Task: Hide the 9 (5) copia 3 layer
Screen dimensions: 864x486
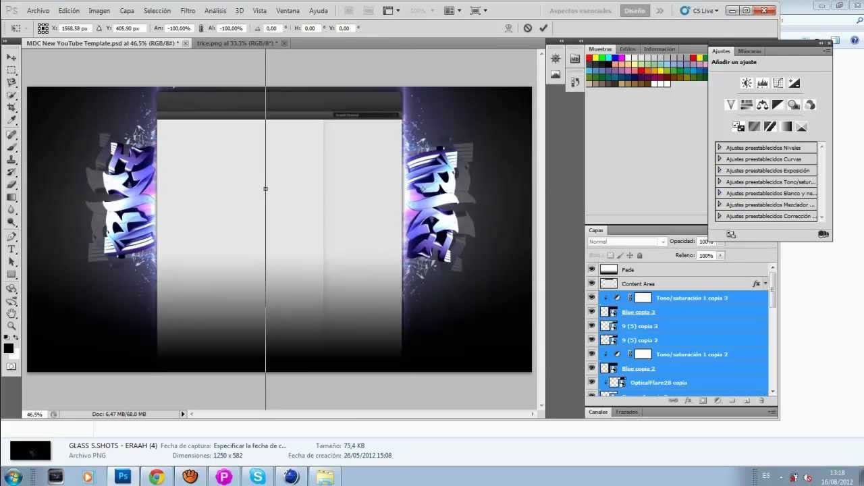Action: click(x=592, y=326)
